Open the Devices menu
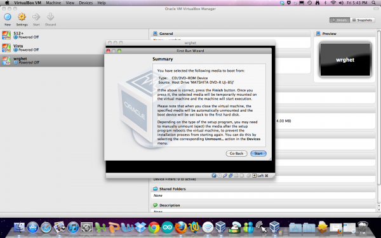Viewport: 381px width, 238px height. 86,3
